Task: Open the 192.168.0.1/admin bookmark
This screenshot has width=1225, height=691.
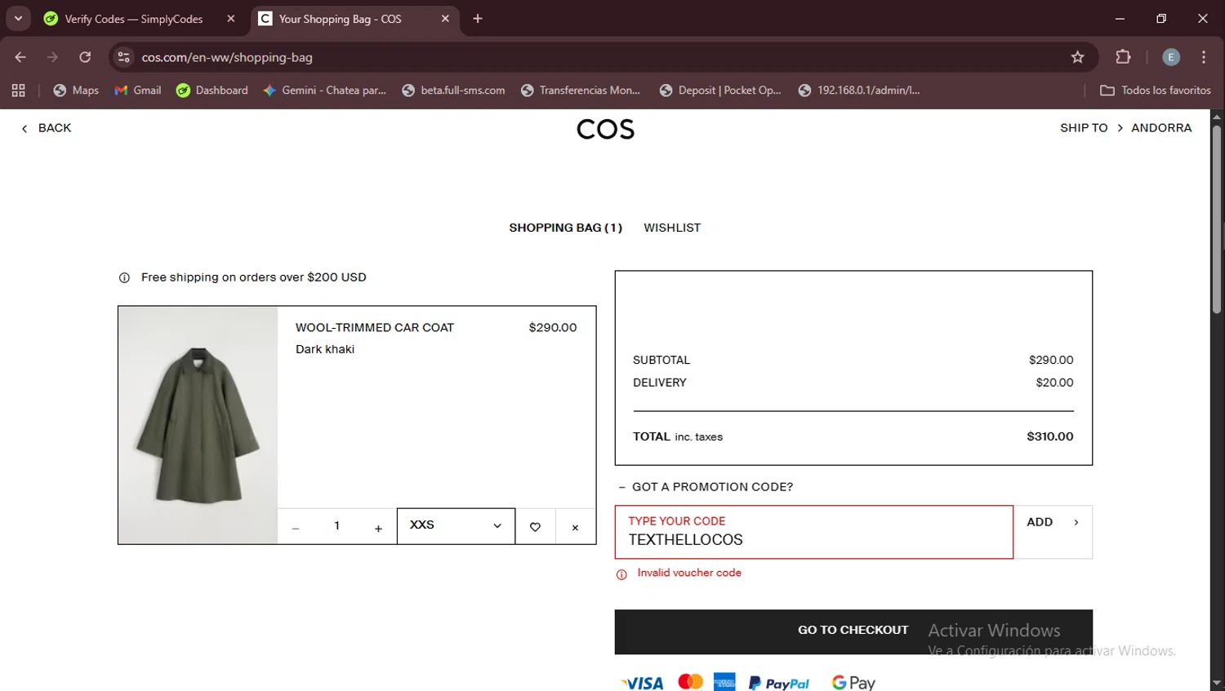Action: [858, 91]
